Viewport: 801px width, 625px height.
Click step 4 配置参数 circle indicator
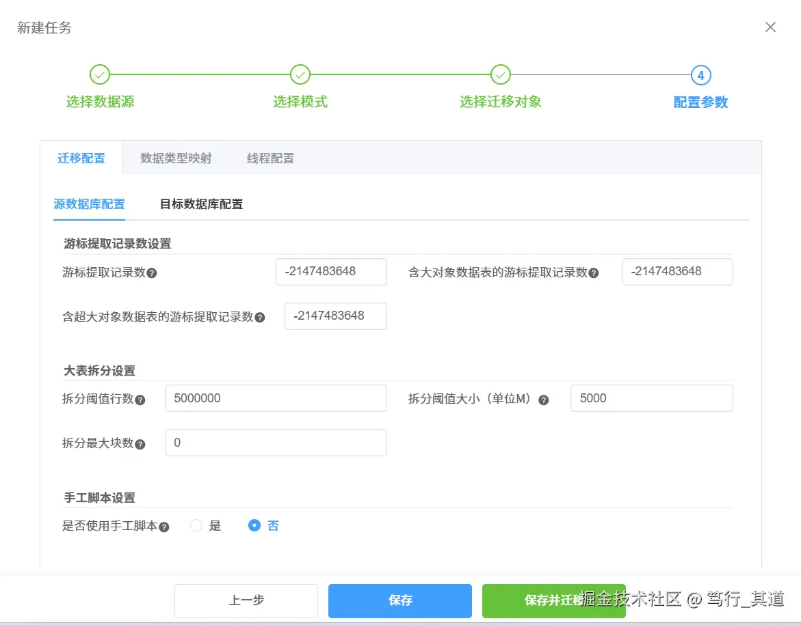tap(700, 74)
